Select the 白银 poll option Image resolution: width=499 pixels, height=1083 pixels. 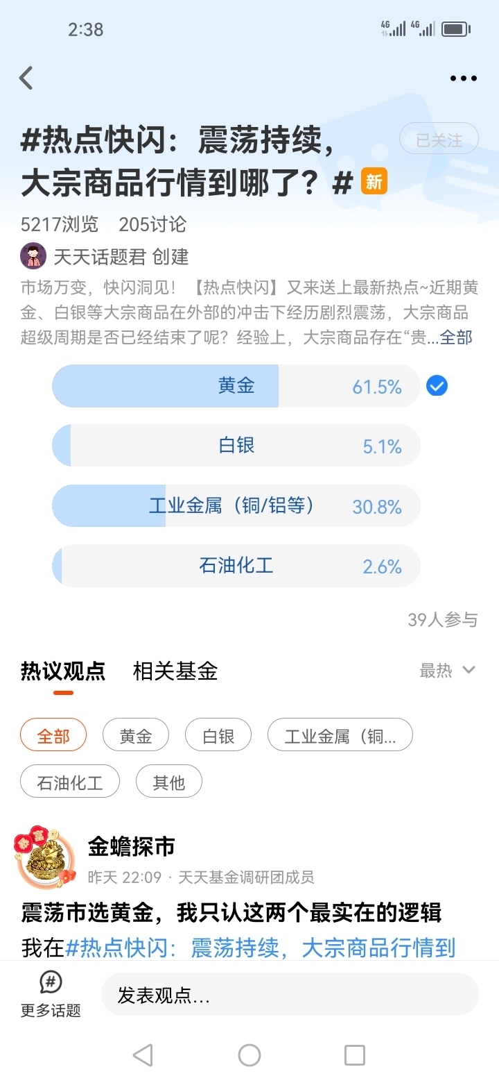click(x=236, y=446)
